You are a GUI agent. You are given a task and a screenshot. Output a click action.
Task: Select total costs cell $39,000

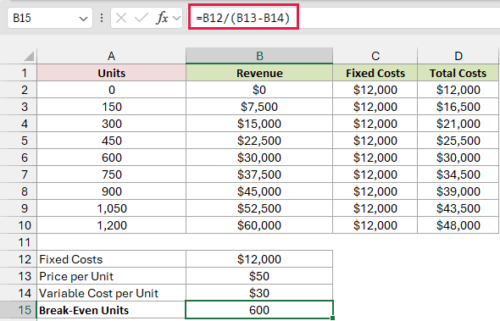(x=458, y=191)
